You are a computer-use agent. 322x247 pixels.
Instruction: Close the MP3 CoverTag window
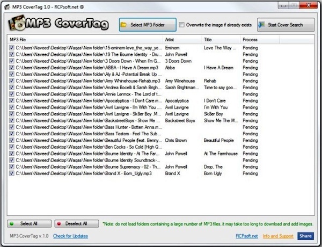click(308, 5)
